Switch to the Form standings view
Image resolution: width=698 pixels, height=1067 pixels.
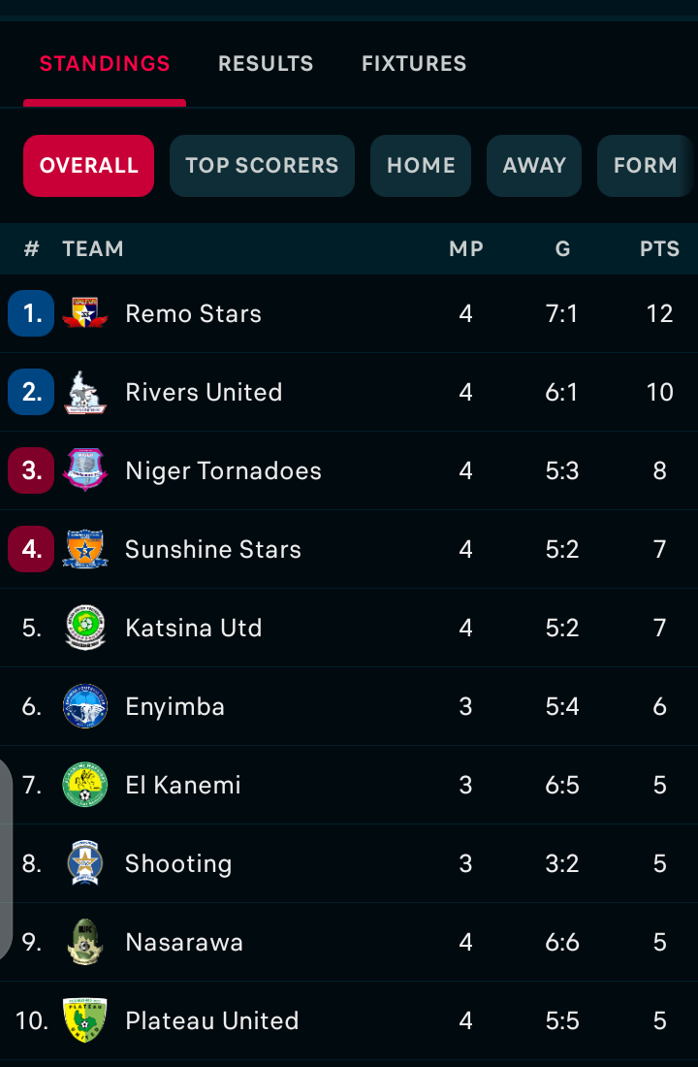pyautogui.click(x=645, y=166)
